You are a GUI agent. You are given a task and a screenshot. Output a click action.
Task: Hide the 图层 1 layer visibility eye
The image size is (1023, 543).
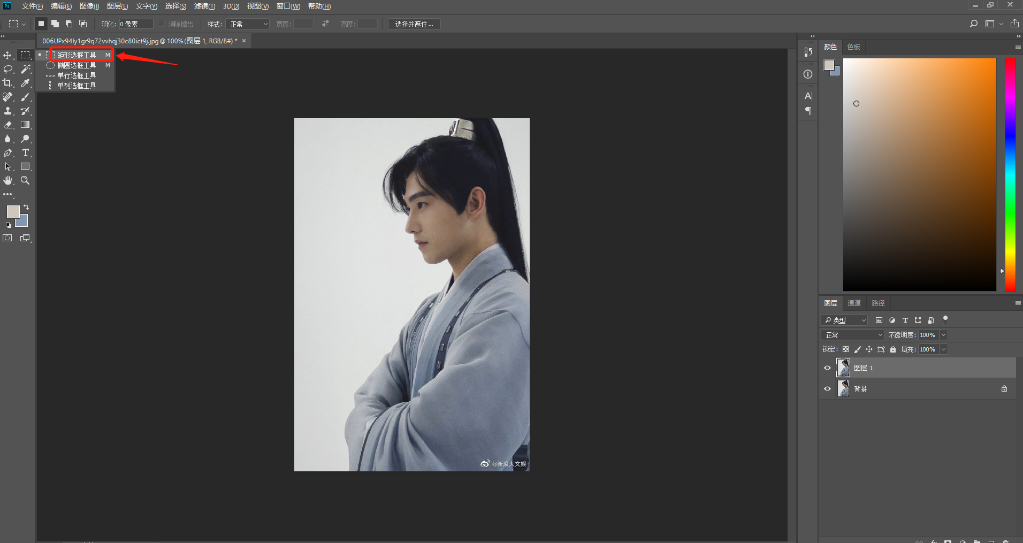(x=827, y=368)
